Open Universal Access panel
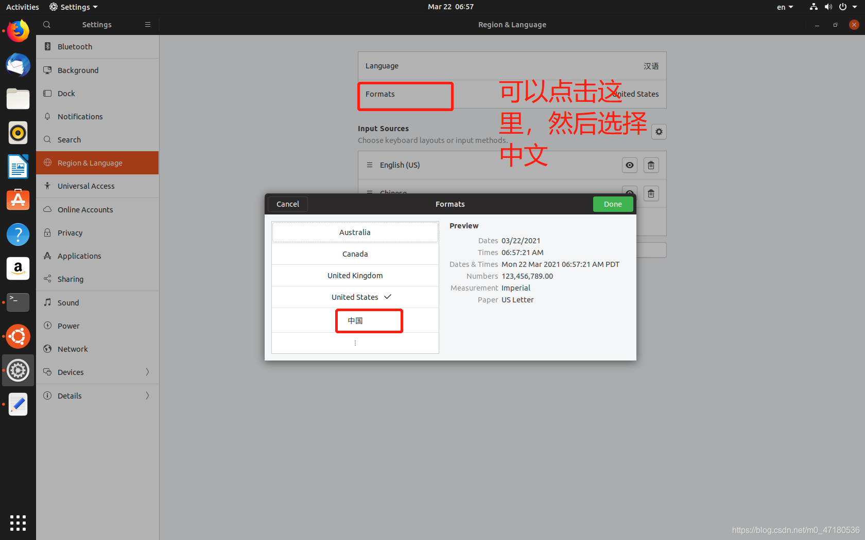 [97, 186]
